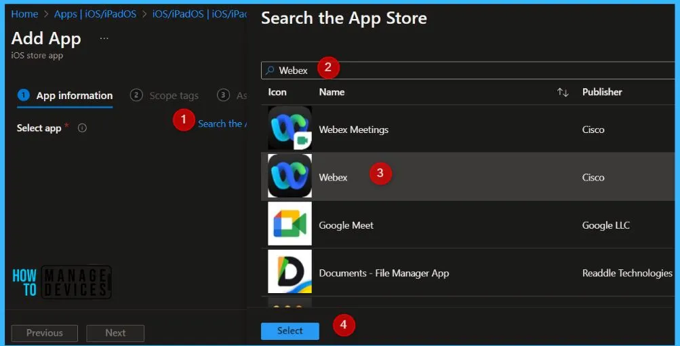Click the Google Meet app icon

[x=289, y=224]
